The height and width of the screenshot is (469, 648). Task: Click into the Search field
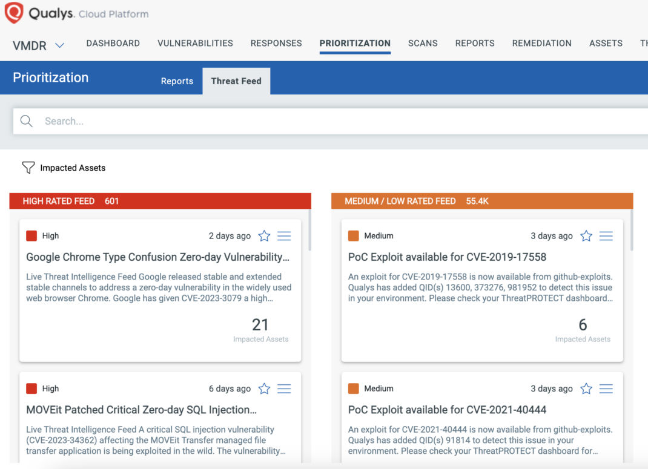303,121
